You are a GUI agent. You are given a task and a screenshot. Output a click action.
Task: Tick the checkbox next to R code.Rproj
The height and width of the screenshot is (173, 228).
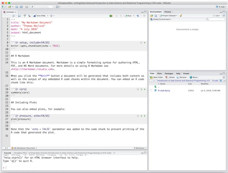(151, 91)
